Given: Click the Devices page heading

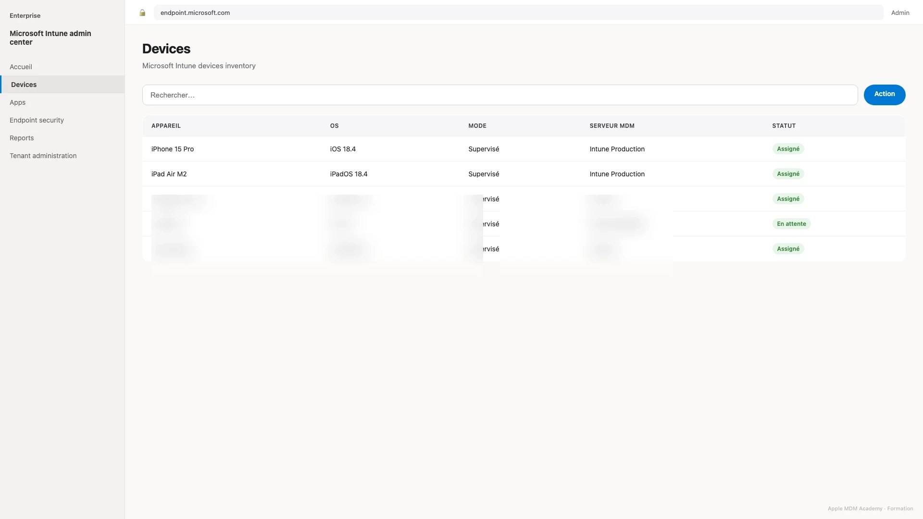Looking at the screenshot, I should (166, 49).
